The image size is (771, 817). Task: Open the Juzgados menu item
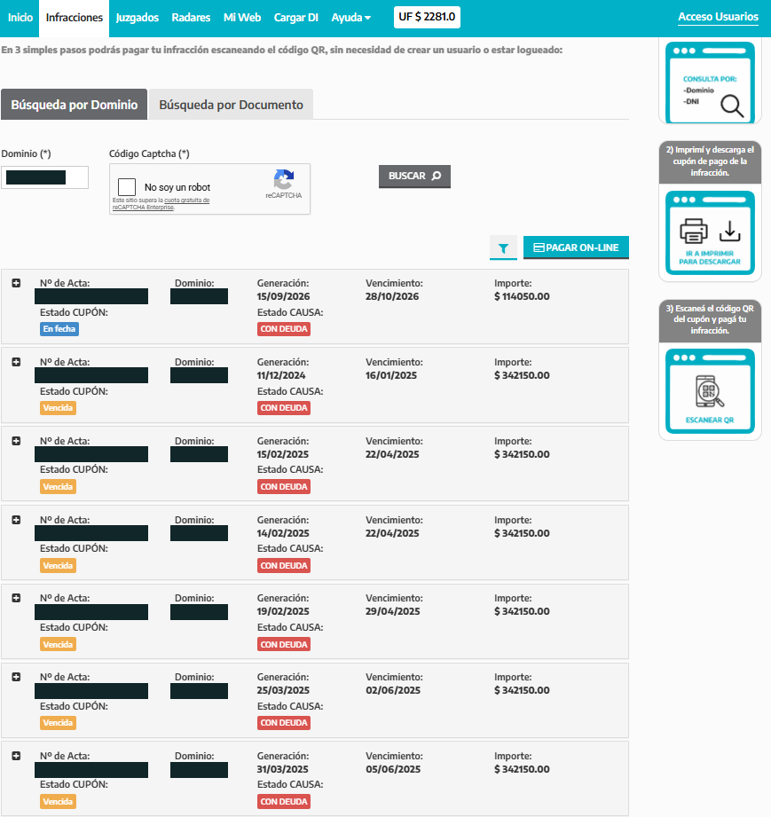(138, 18)
